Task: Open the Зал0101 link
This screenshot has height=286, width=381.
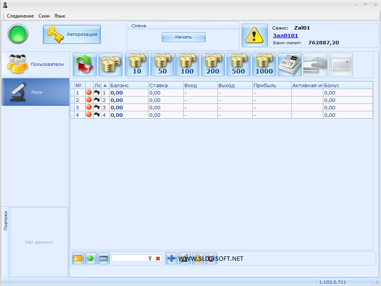Action: point(285,35)
